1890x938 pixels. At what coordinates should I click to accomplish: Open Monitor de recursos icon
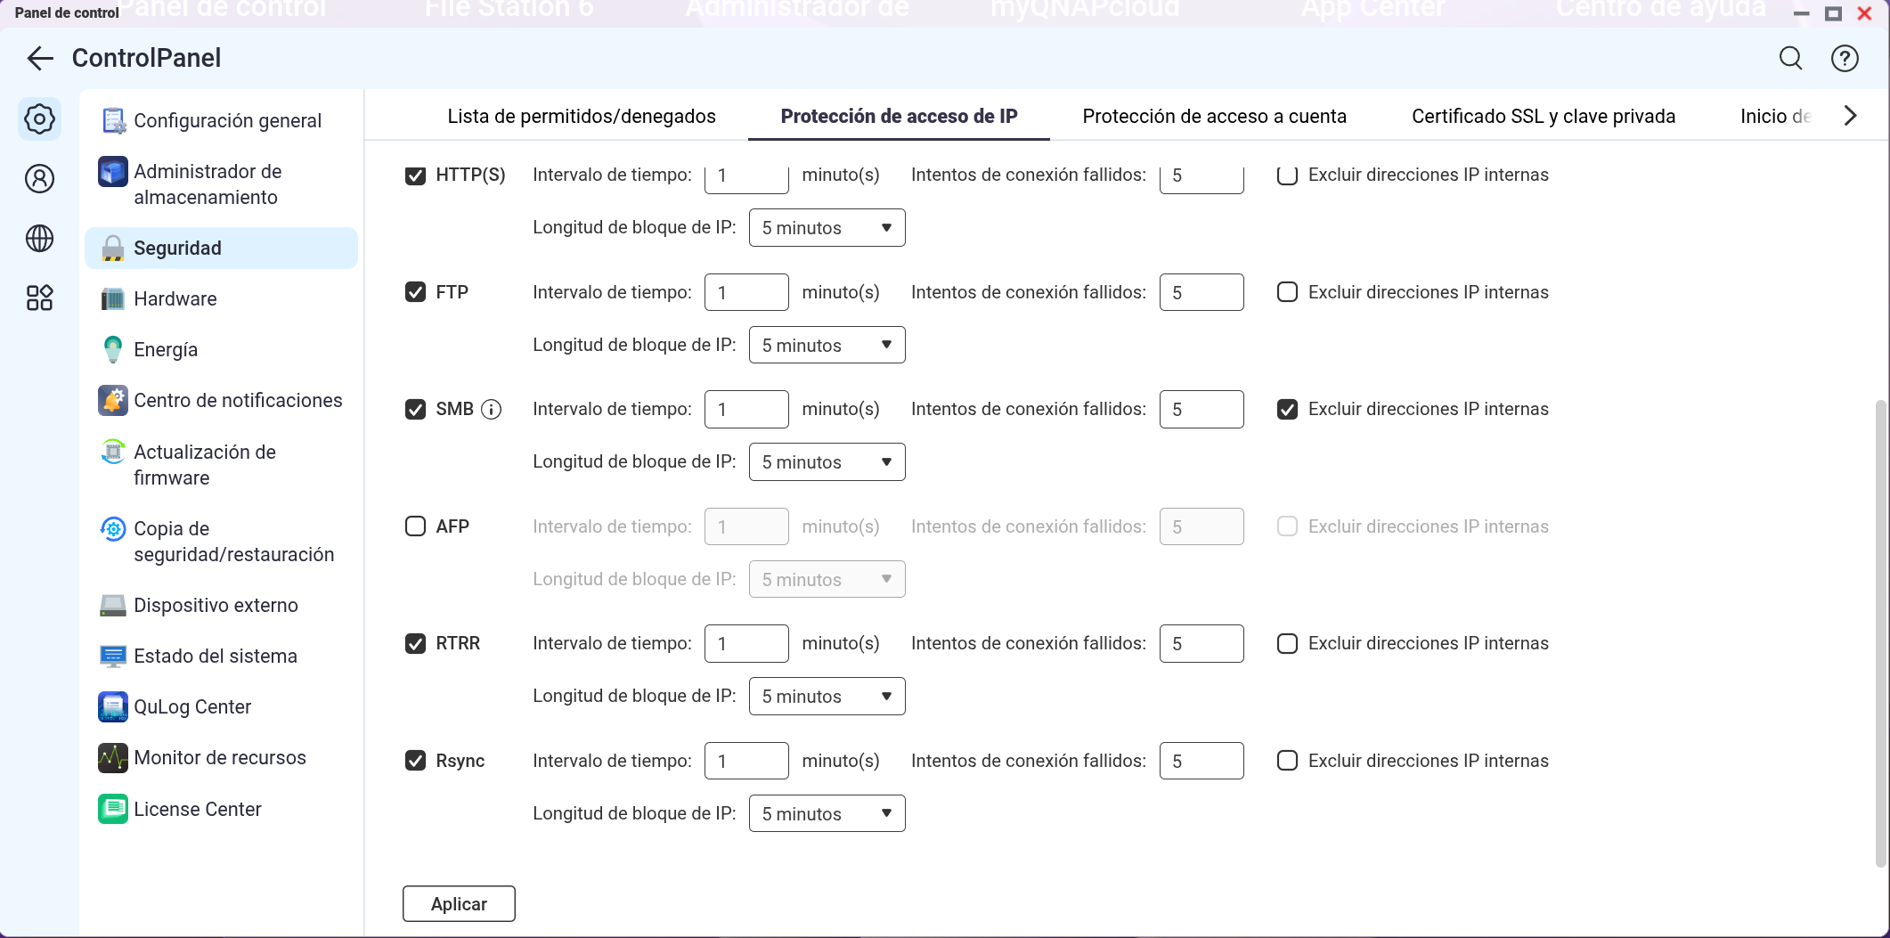coord(113,758)
